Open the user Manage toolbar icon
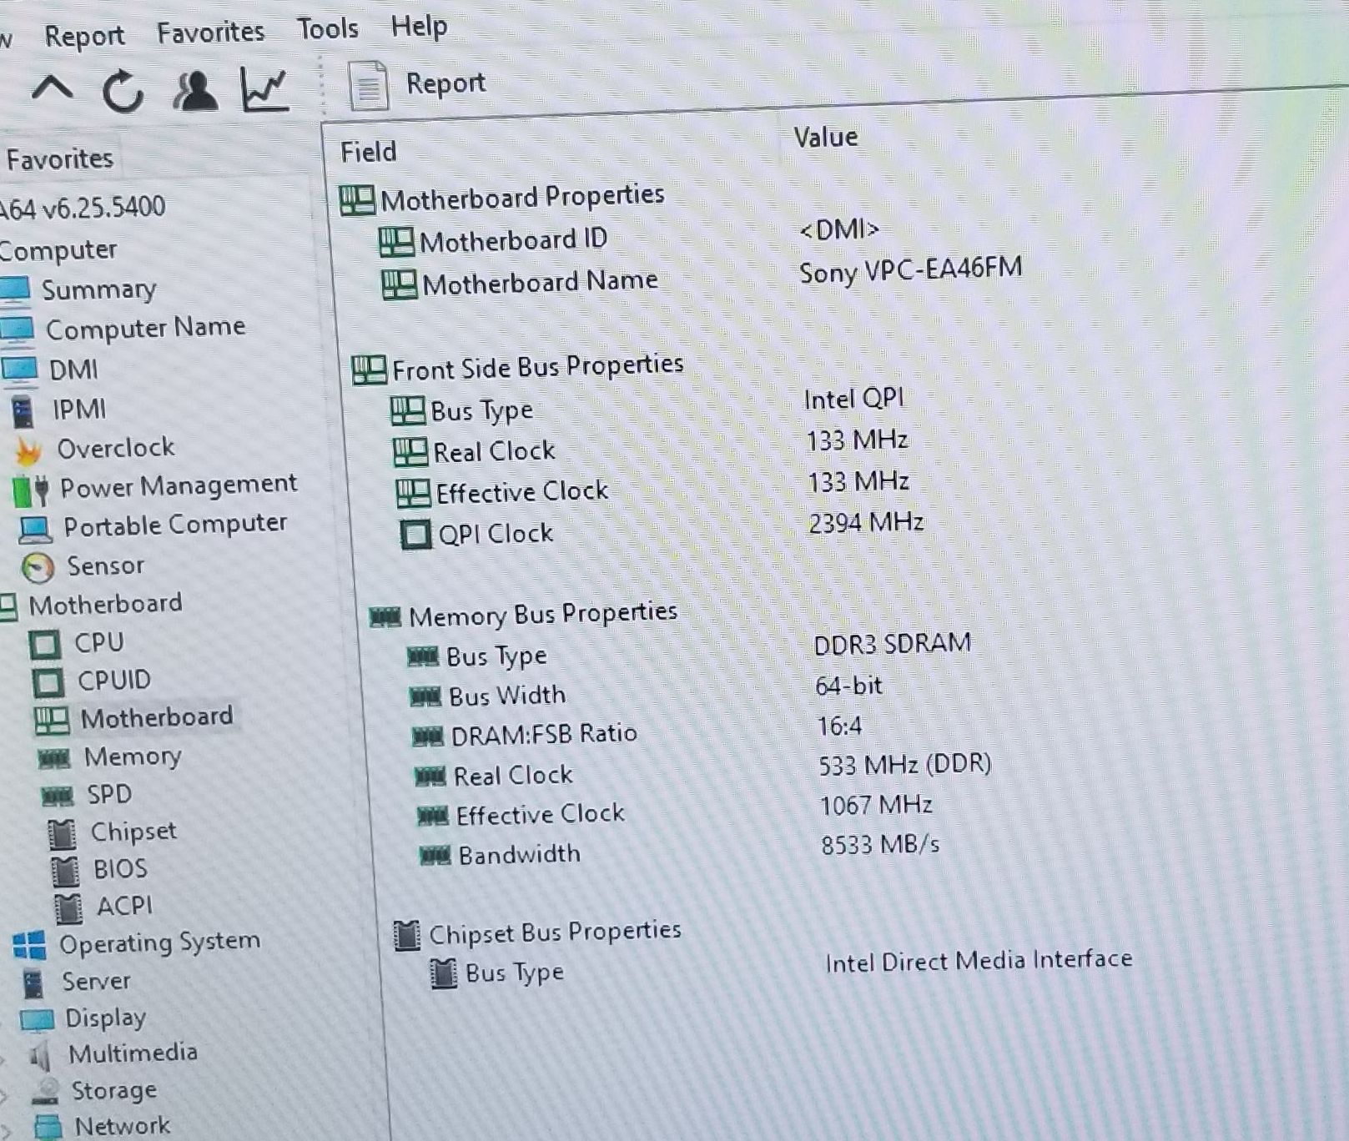Viewport: 1349px width, 1141px height. 194,90
